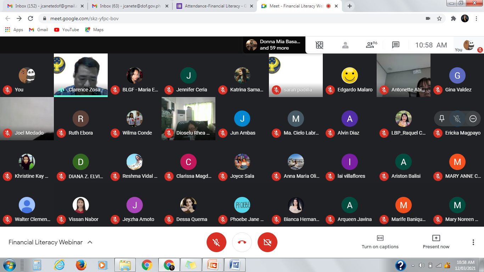Screen dimensions: 484x272
Task: Click the name Ariston Balisi
Action: 406,176
